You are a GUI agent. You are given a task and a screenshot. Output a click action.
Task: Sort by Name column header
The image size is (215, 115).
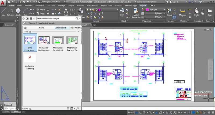tap(46, 28)
